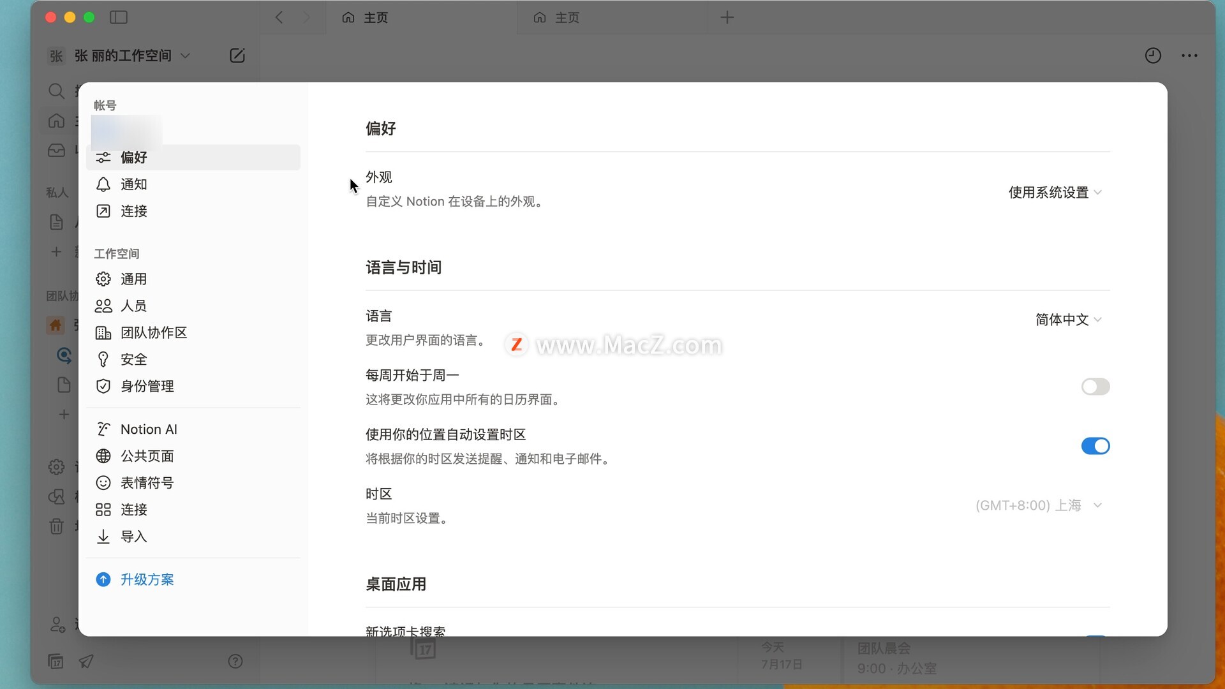
Task: Click the settings gear in background sidebar
Action: (x=57, y=467)
